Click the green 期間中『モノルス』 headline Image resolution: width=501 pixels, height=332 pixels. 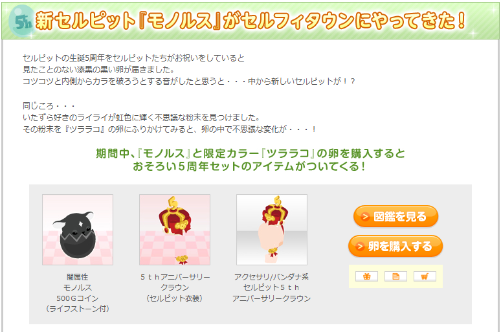pos(251,160)
